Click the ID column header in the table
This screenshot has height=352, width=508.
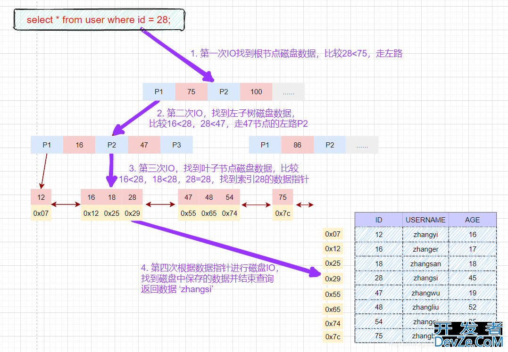[379, 220]
